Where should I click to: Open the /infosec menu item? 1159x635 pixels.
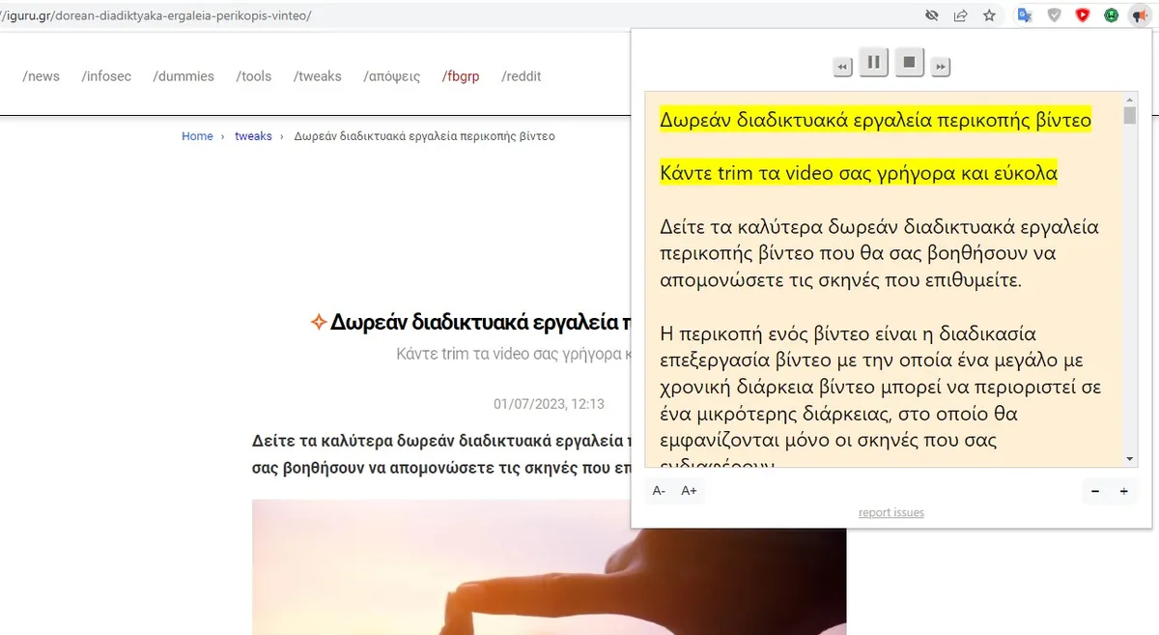[106, 76]
